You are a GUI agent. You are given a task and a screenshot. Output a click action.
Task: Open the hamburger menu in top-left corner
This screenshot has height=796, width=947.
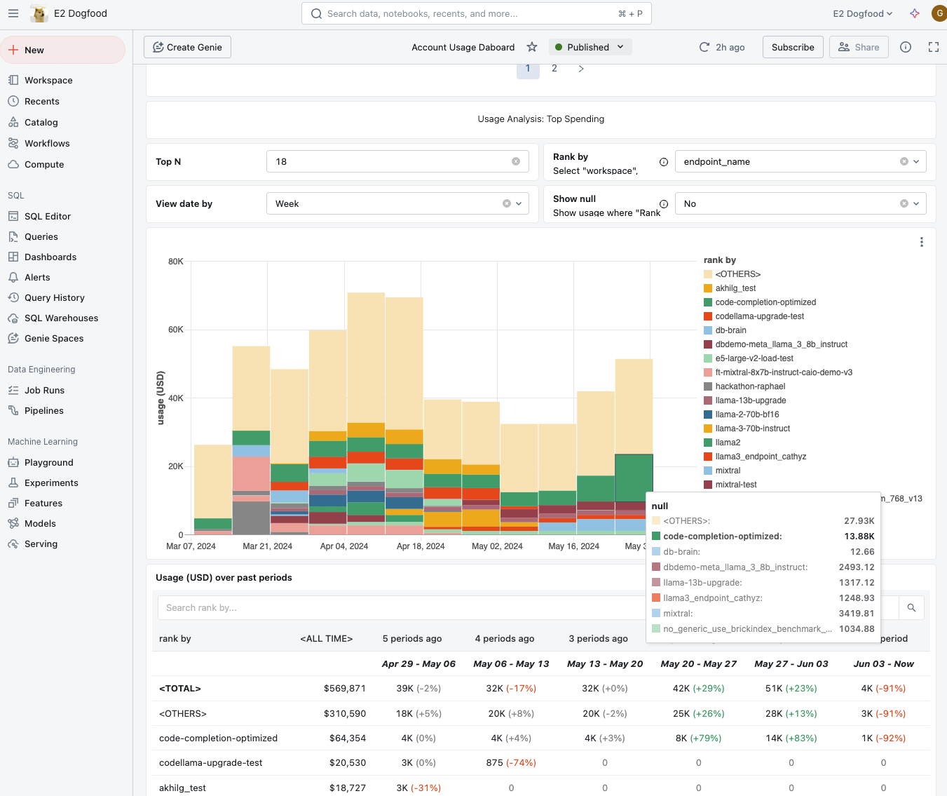click(x=13, y=13)
